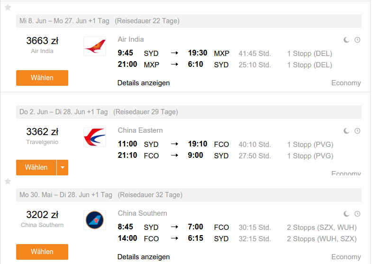Click the favorite star above Air India result

(8, 8)
